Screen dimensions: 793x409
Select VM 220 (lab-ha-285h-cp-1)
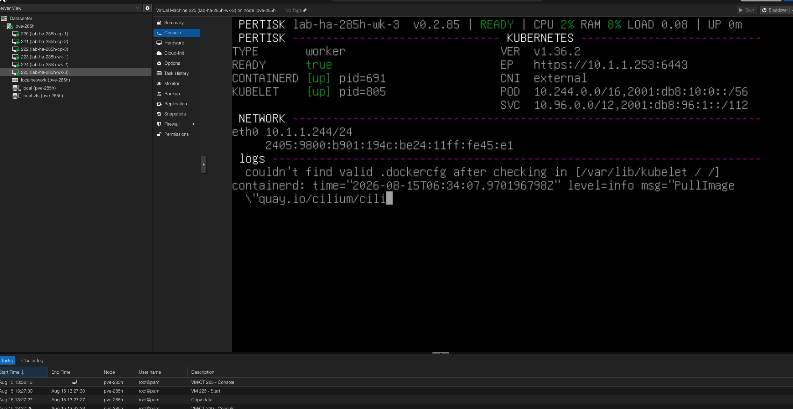click(44, 34)
